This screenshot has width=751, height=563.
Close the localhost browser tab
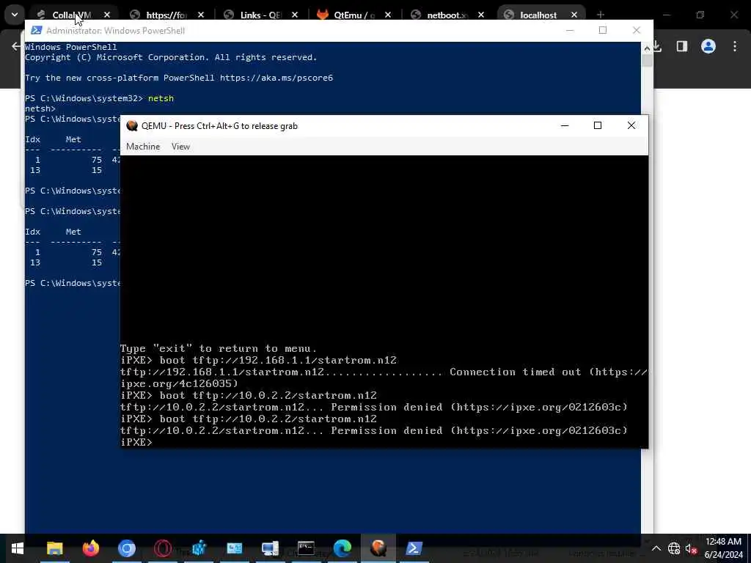click(574, 15)
